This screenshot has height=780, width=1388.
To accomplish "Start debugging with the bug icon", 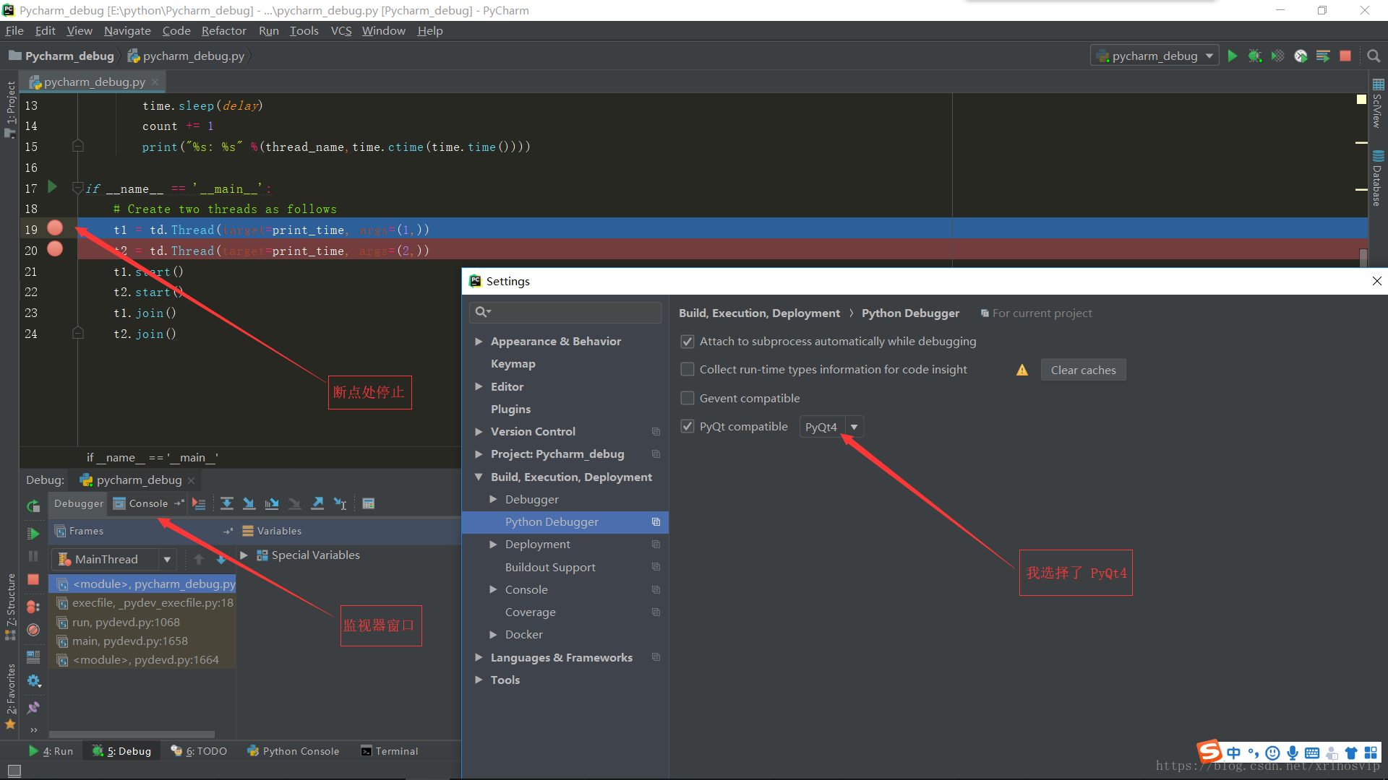I will [x=1255, y=56].
